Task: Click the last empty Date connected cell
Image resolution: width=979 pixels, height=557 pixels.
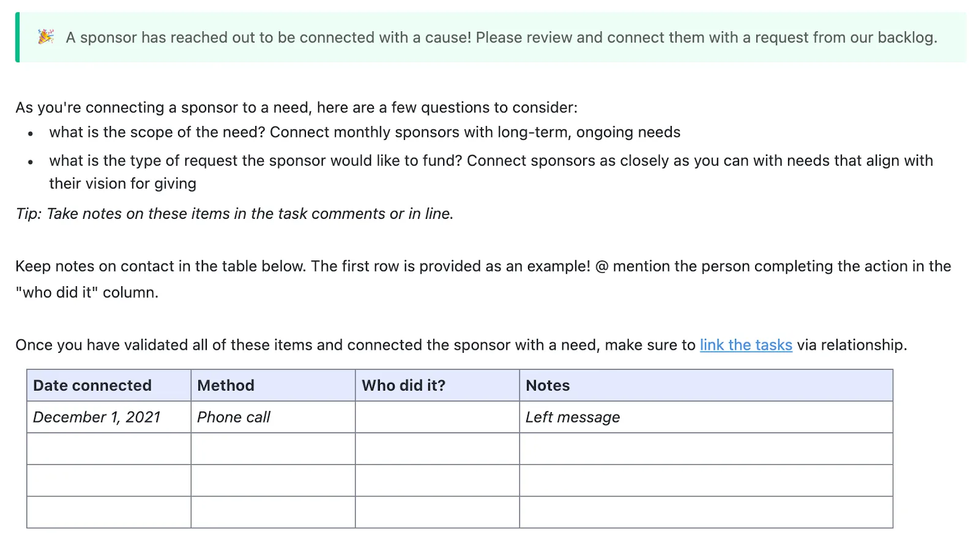Action: (109, 512)
